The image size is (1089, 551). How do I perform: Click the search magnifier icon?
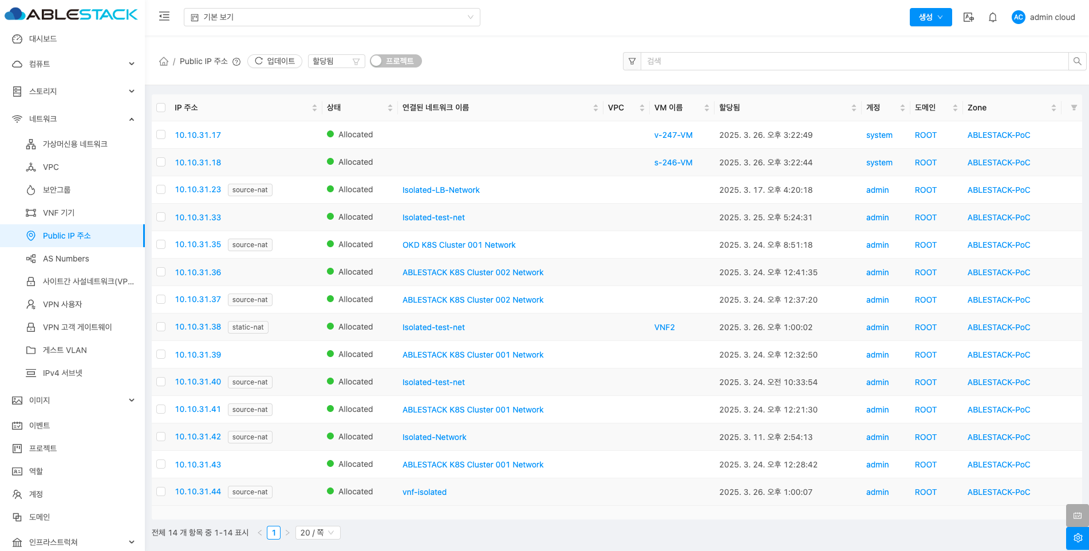[x=1077, y=61]
